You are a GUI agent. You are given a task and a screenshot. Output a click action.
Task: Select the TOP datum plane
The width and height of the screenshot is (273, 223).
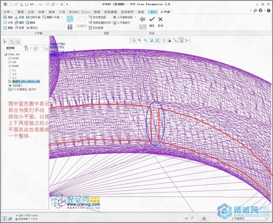tap(12, 62)
